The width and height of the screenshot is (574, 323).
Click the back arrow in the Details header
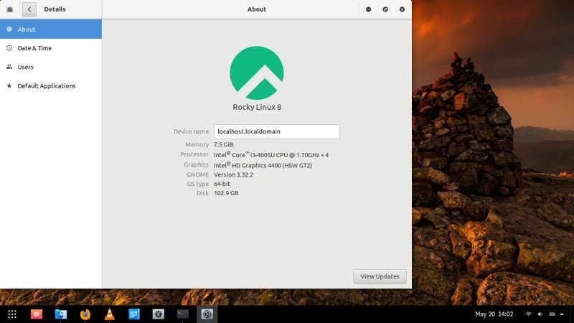29,9
